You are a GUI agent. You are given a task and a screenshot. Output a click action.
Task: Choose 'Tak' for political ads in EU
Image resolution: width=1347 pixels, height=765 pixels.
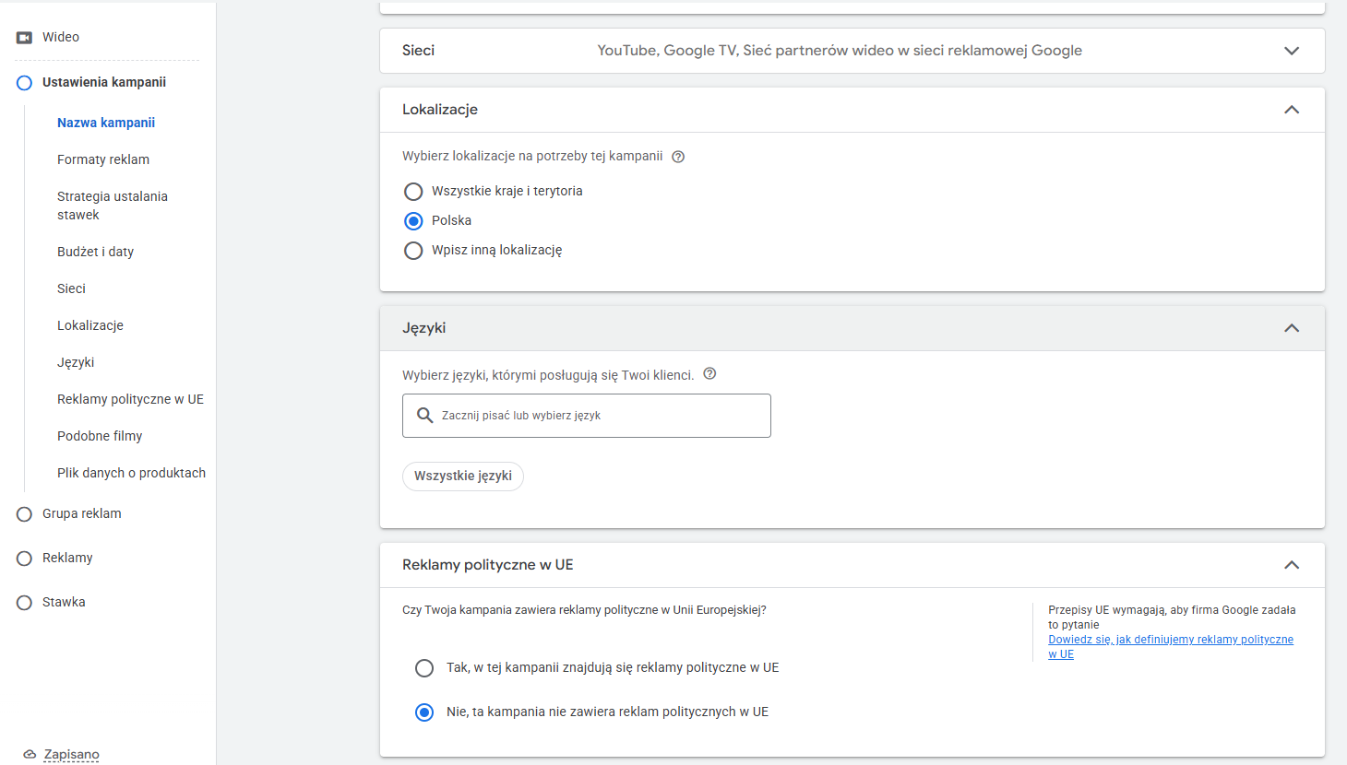point(424,668)
